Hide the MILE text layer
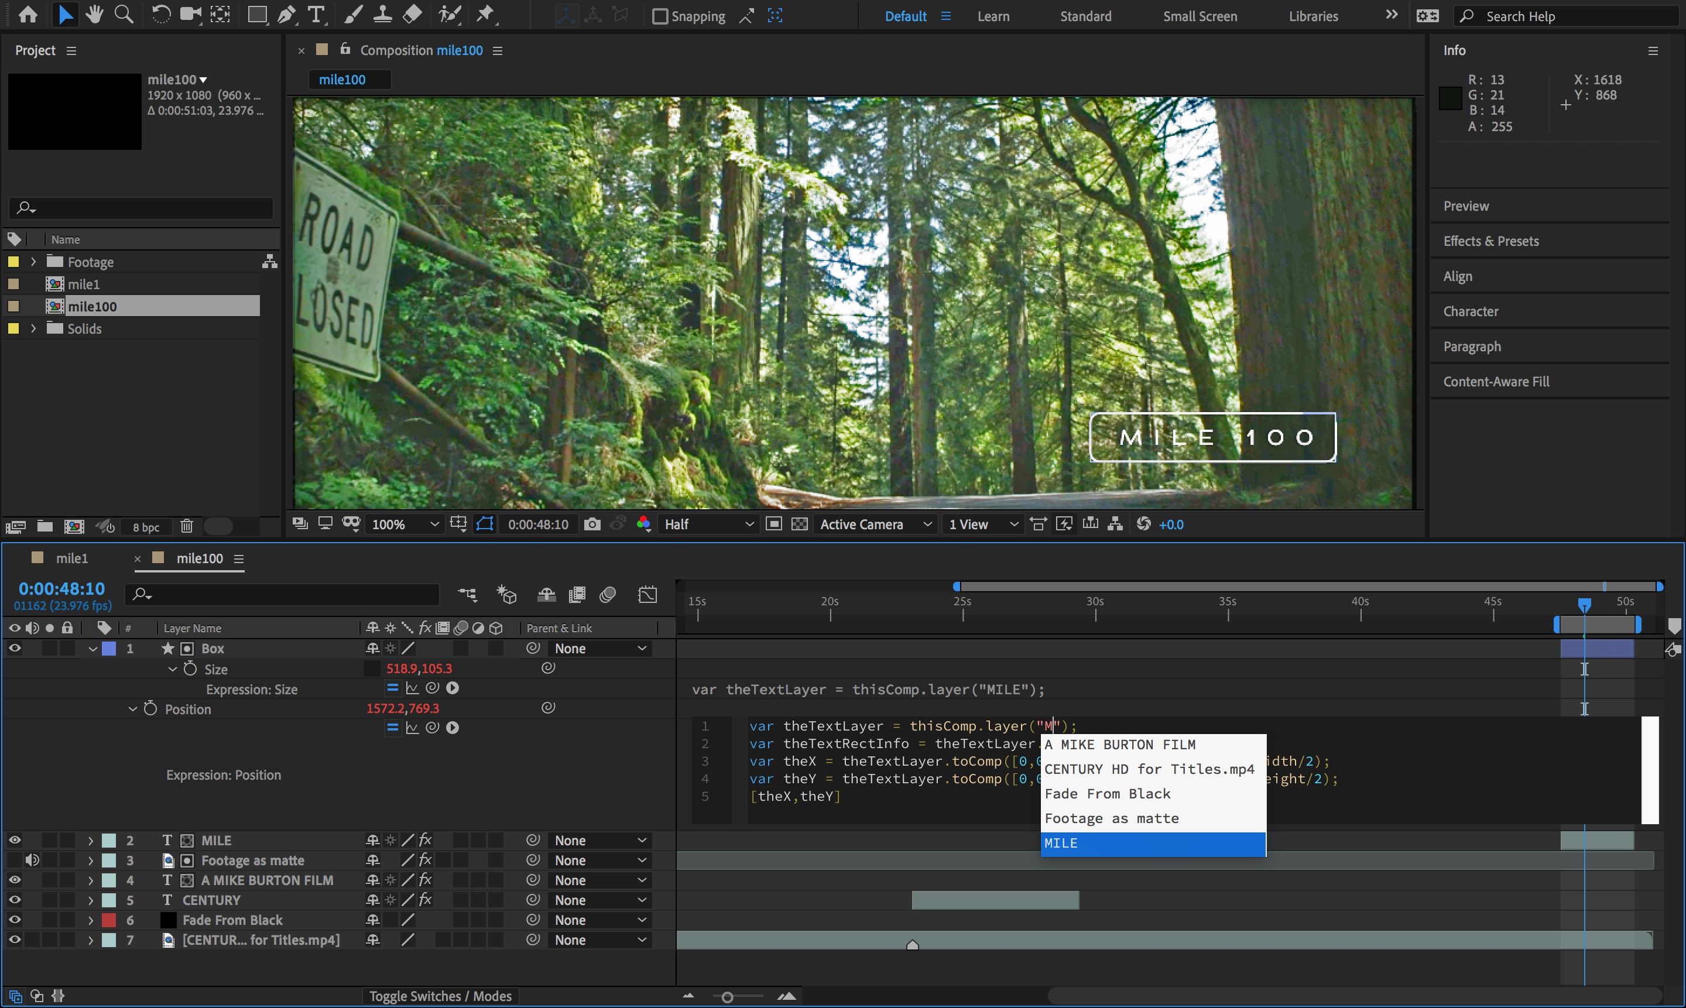 click(x=14, y=840)
